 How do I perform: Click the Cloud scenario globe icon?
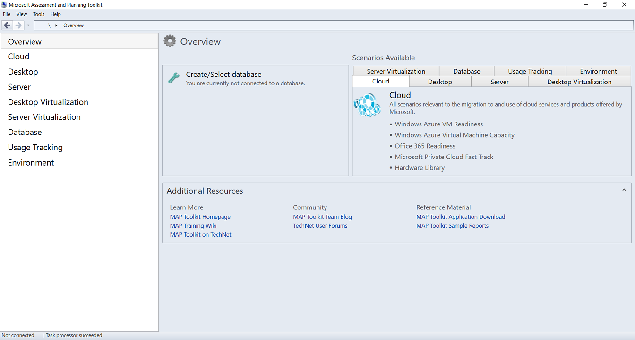click(x=367, y=105)
